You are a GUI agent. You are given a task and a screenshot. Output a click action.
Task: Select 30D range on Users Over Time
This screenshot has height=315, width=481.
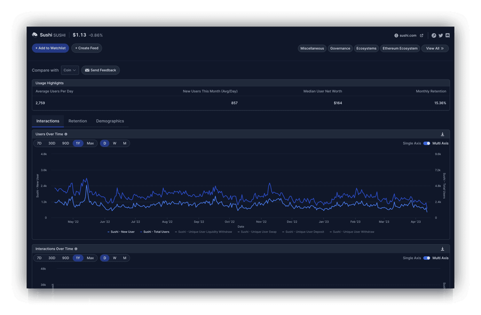[52, 143]
